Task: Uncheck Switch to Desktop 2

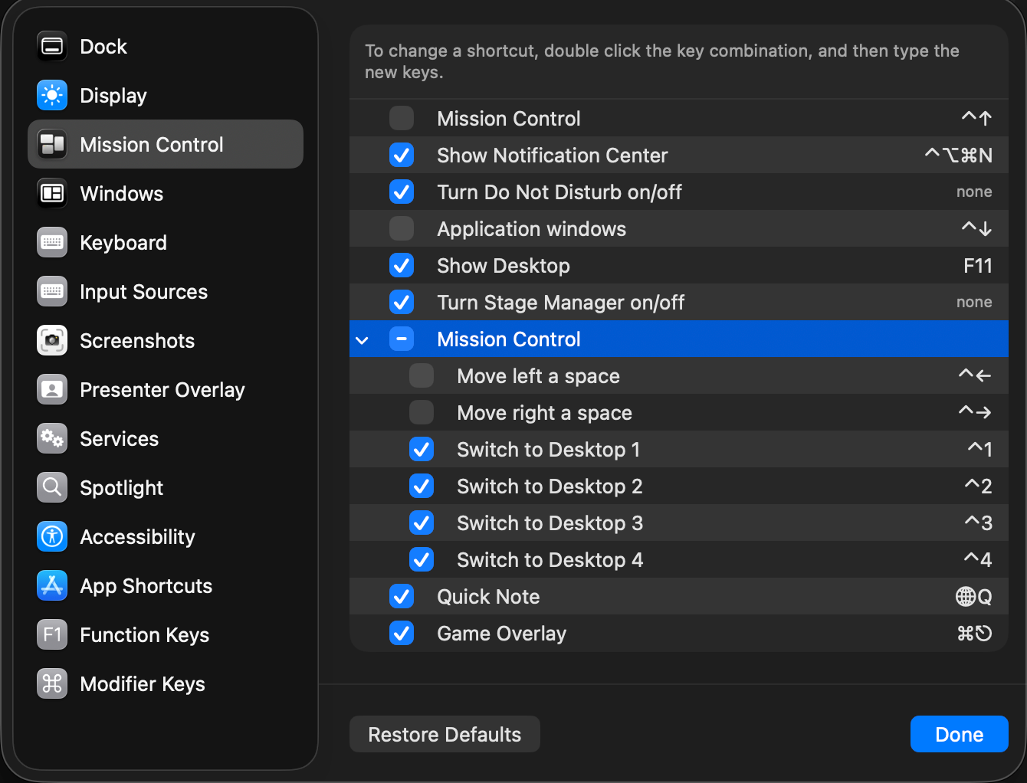Action: 422,486
